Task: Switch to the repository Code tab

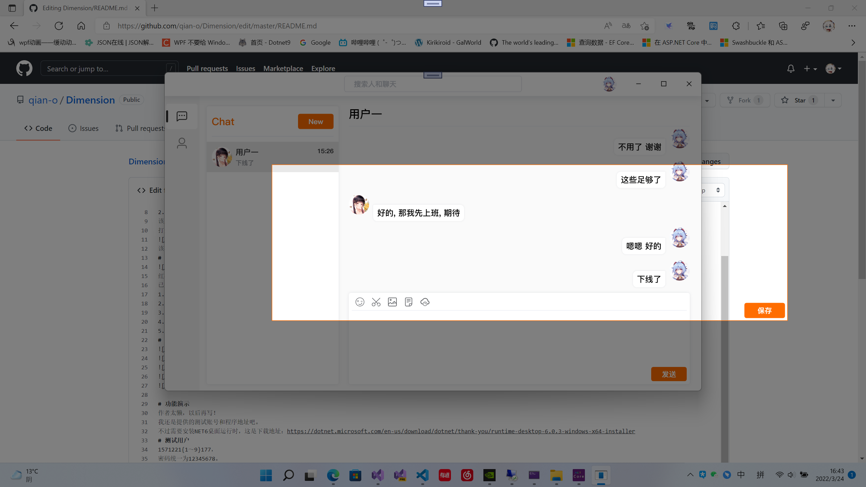Action: point(38,128)
